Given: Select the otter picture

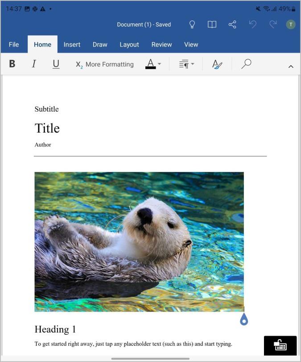Looking at the screenshot, I should pyautogui.click(x=139, y=242).
